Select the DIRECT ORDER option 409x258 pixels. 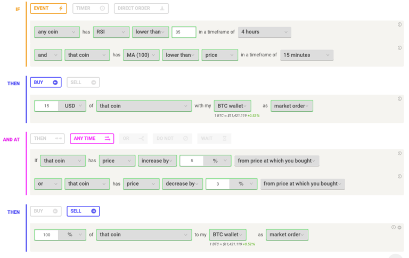(x=141, y=9)
